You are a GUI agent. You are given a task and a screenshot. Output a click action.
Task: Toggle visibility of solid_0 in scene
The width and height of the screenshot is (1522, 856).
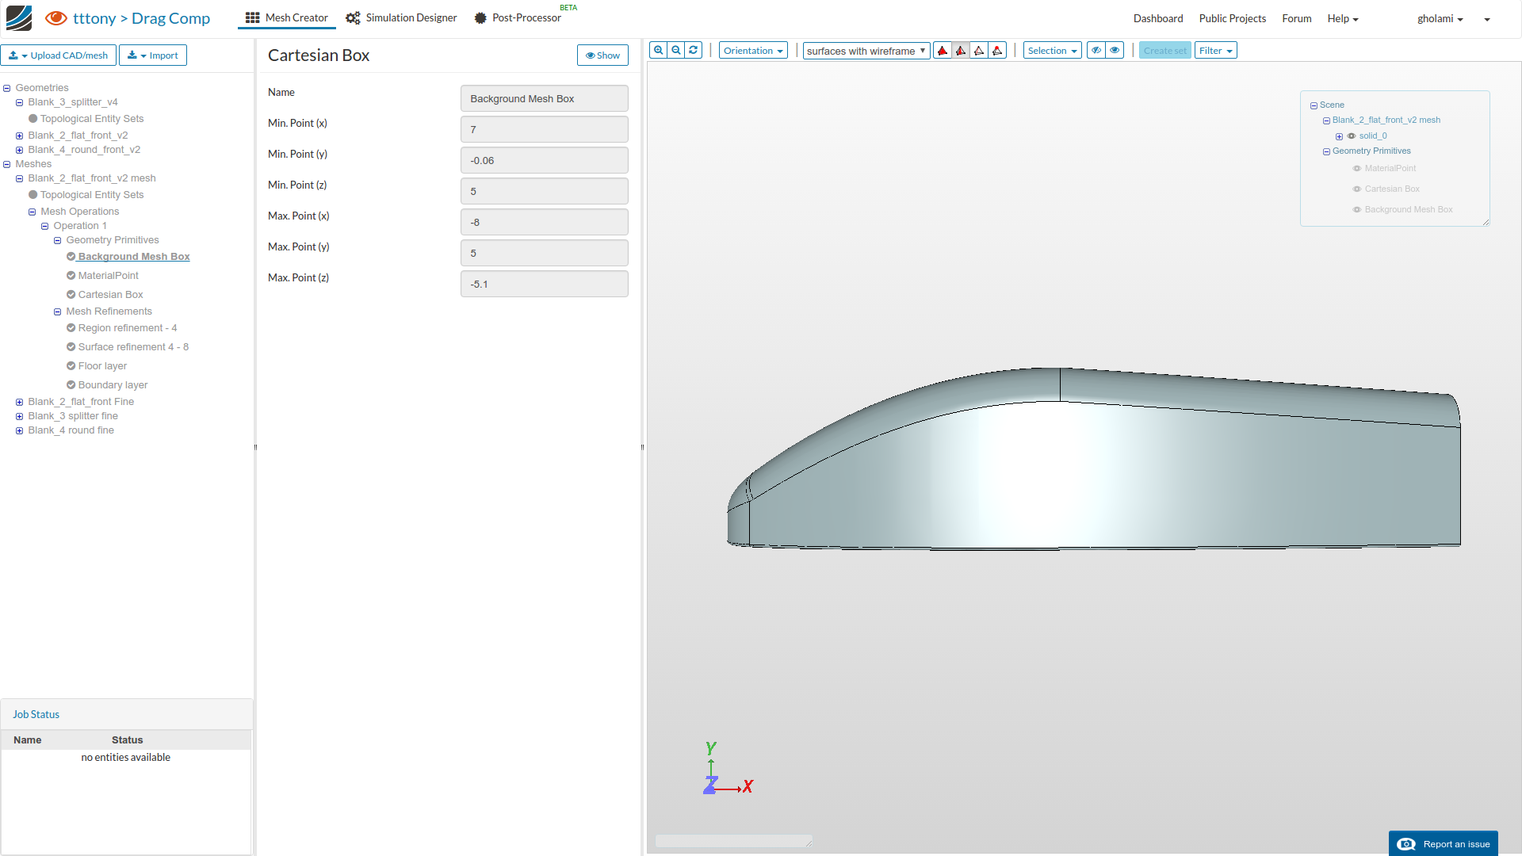(1352, 136)
